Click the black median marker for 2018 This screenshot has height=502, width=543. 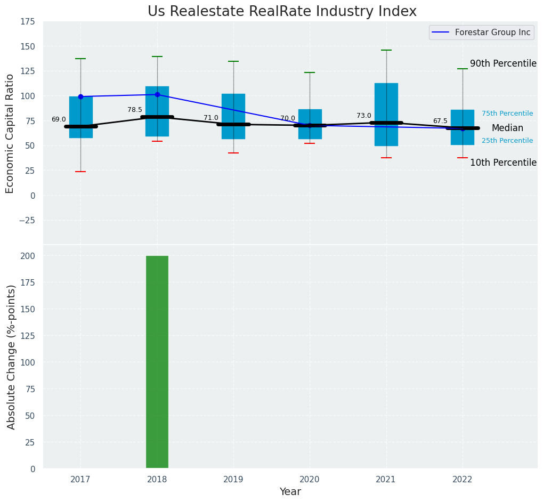(157, 117)
